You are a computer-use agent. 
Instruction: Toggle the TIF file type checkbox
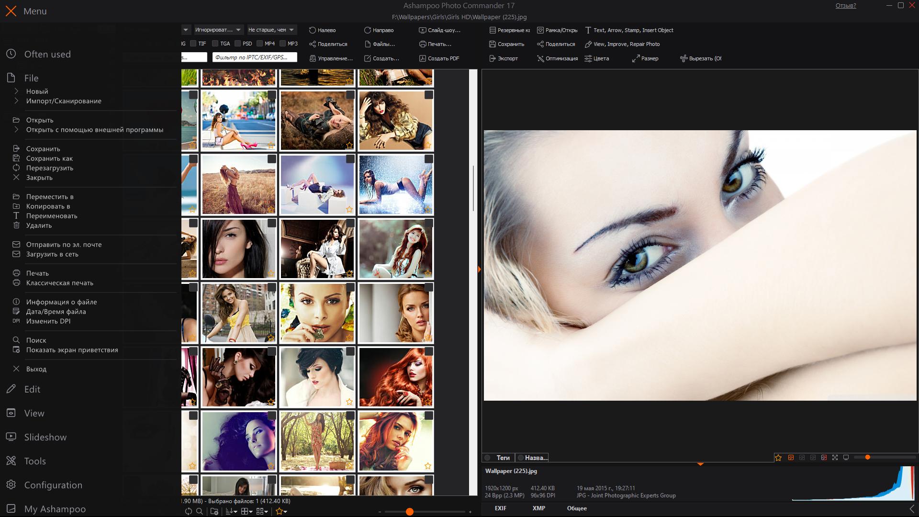(x=193, y=44)
